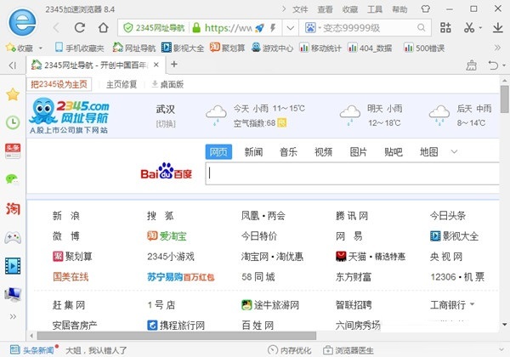Reload the page with refresh icon
The image size is (510, 357).
coord(80,28)
